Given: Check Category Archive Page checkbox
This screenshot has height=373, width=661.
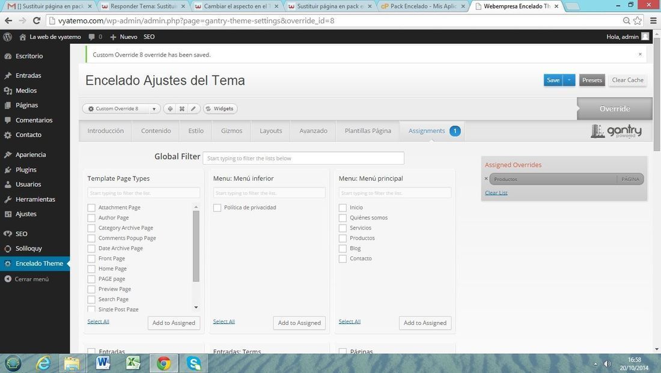Looking at the screenshot, I should [91, 228].
